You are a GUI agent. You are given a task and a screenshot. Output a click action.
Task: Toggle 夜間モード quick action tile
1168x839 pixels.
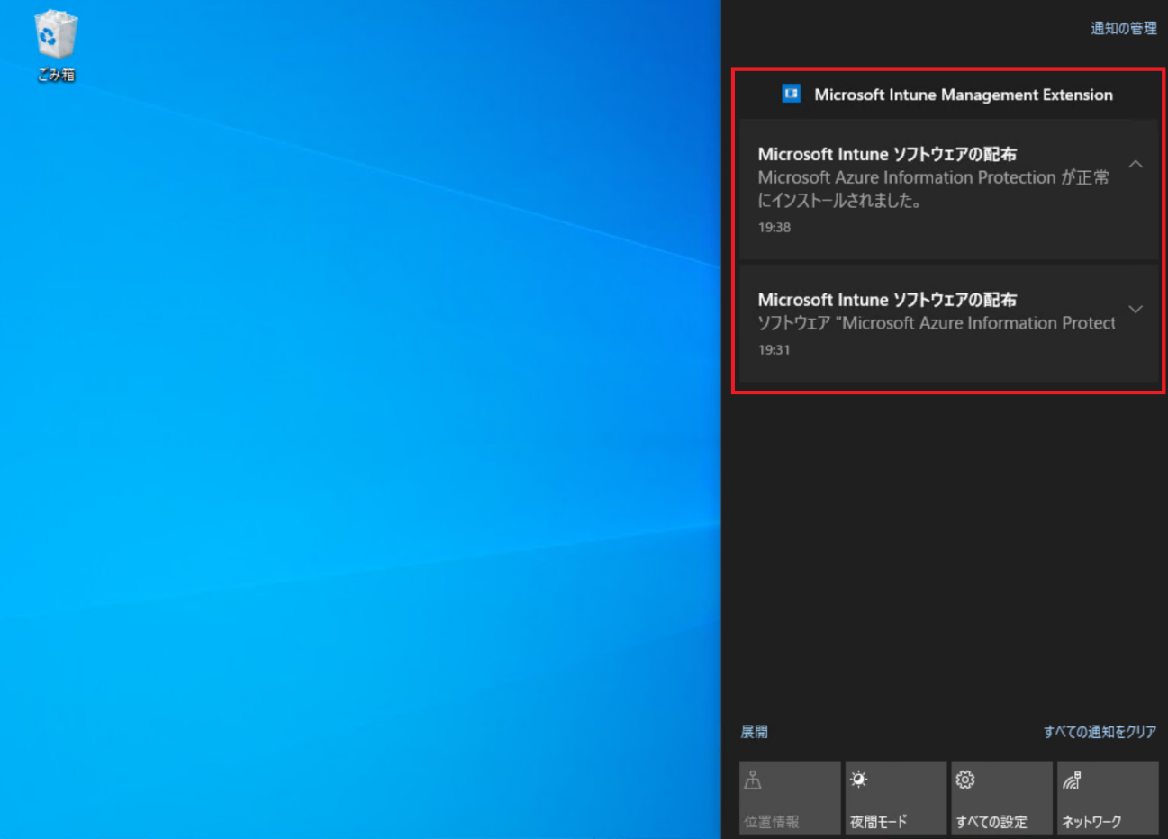pyautogui.click(x=896, y=798)
